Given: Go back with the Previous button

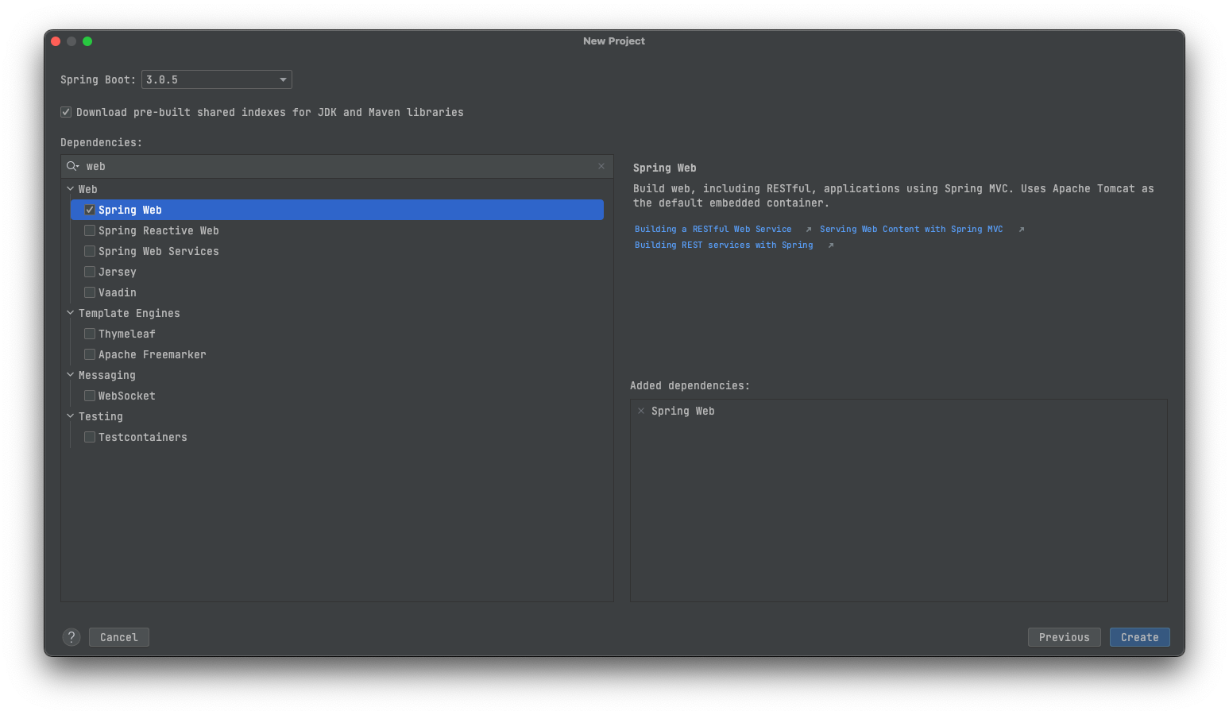Looking at the screenshot, I should [1065, 637].
